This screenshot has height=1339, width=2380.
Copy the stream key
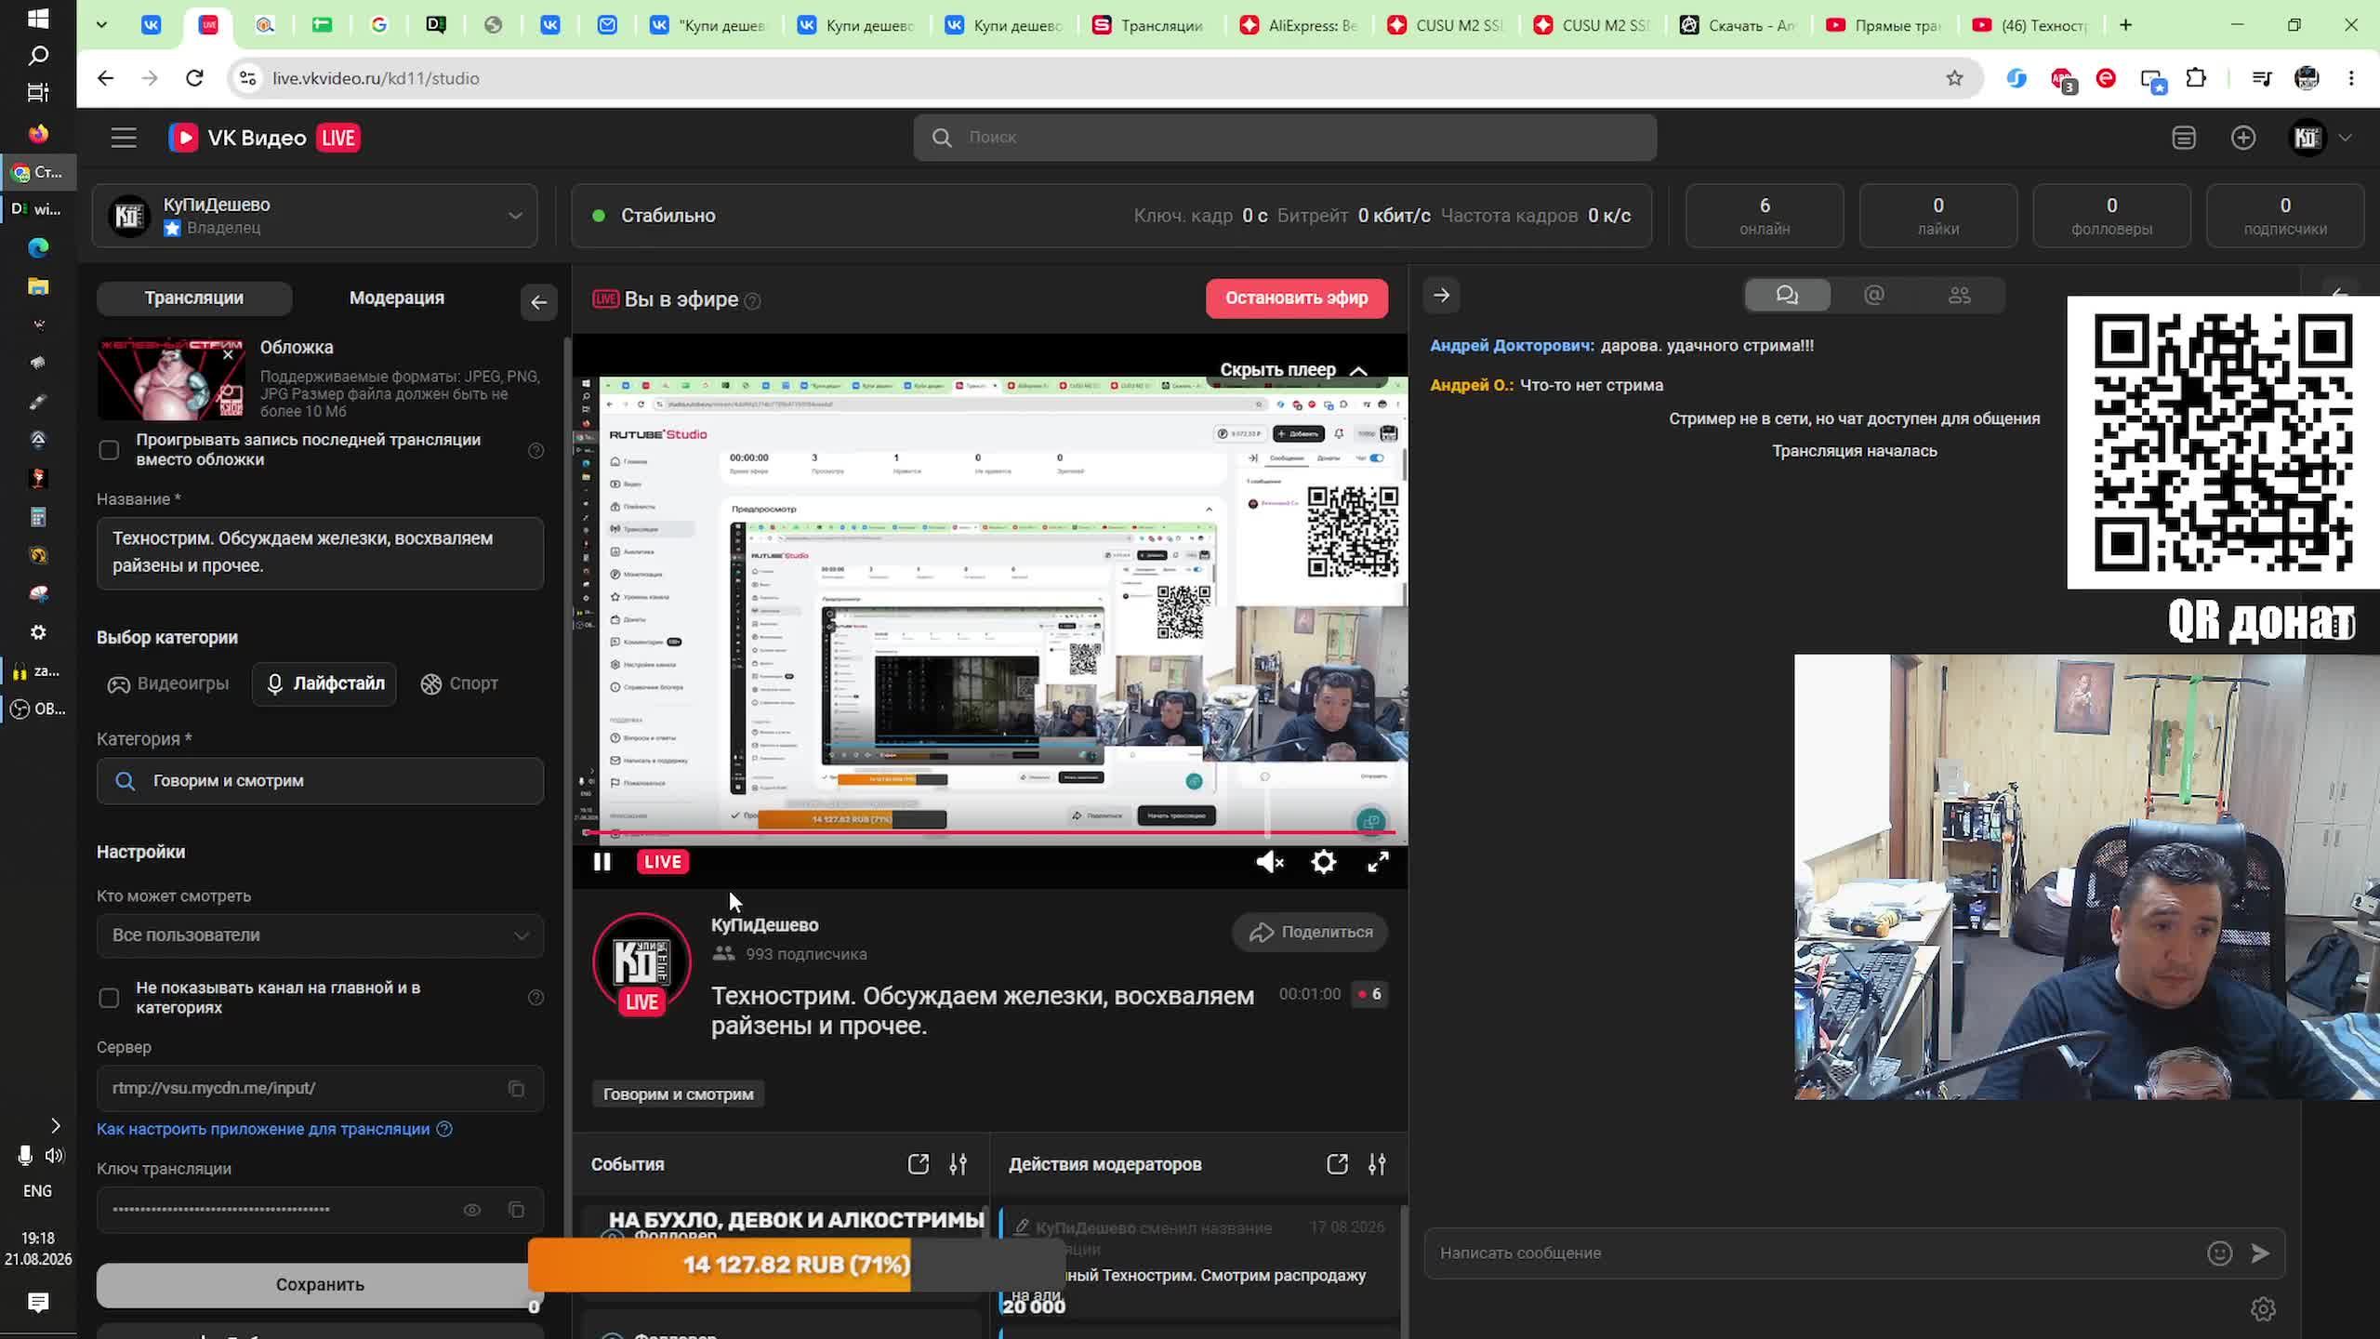point(516,1210)
